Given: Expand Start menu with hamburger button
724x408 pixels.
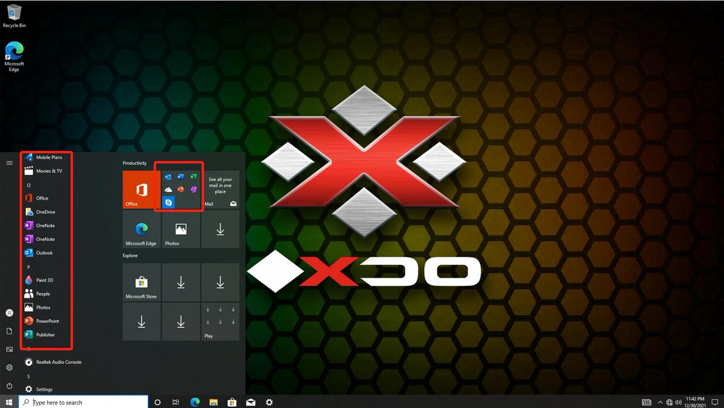Looking at the screenshot, I should pos(9,162).
